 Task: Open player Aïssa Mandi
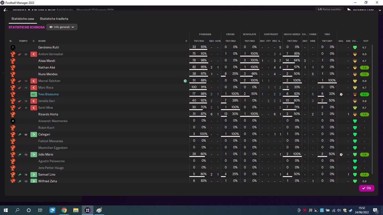coord(47,61)
